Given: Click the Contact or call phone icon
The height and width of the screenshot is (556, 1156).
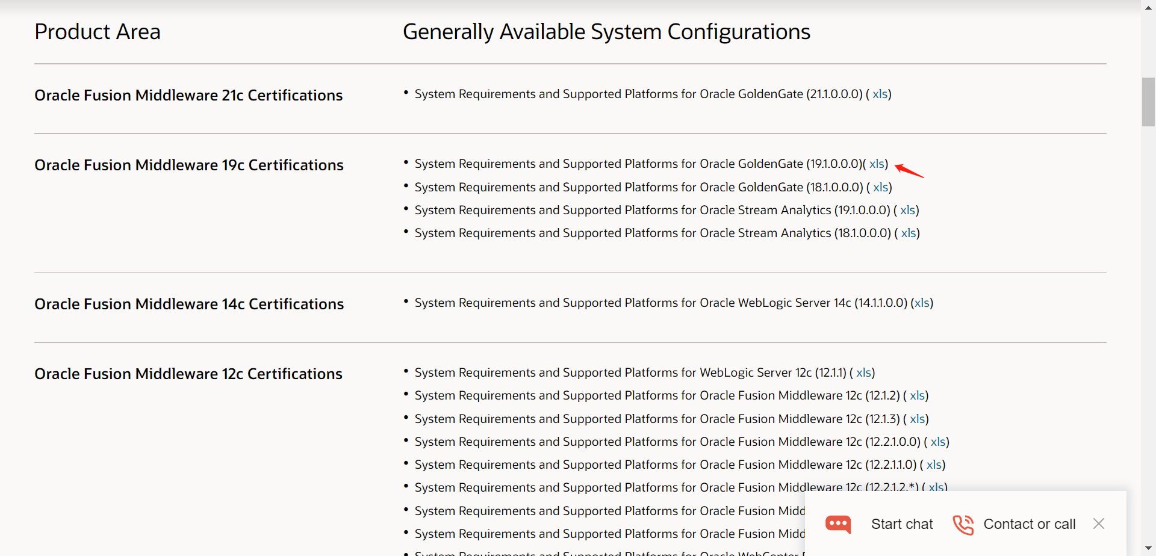Looking at the screenshot, I should [x=963, y=524].
